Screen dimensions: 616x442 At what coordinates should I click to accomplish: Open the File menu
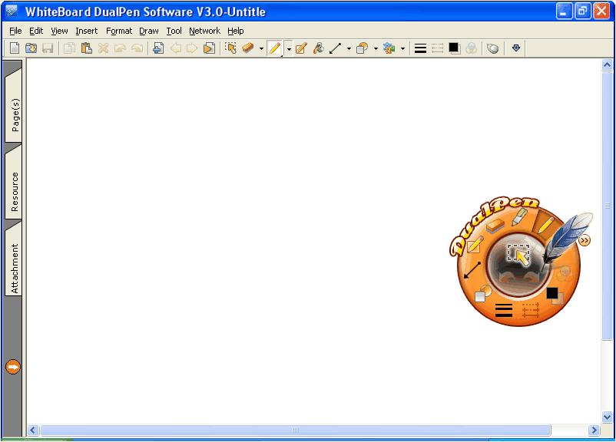pyautogui.click(x=15, y=31)
